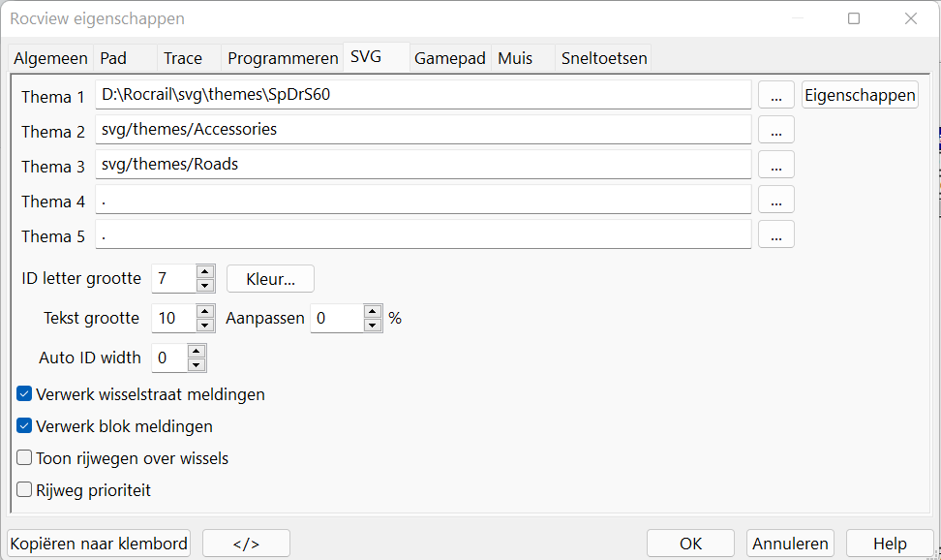Decrease the Auto ID width value
The width and height of the screenshot is (941, 560).
tap(197, 364)
